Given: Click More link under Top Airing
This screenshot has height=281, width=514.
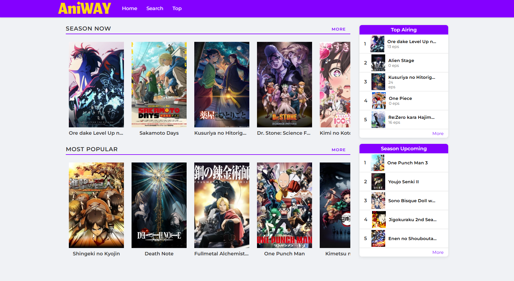Looking at the screenshot, I should coord(438,133).
